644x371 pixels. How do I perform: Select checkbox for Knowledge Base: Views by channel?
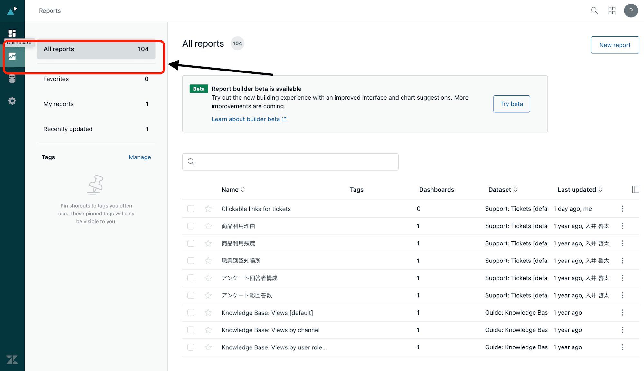[191, 330]
